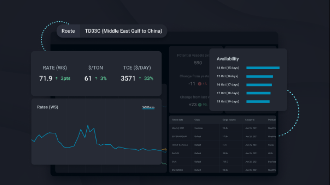This screenshot has height=185, width=330.
Task: Select the 15 Oct availability bar
Action: pyautogui.click(x=260, y=76)
